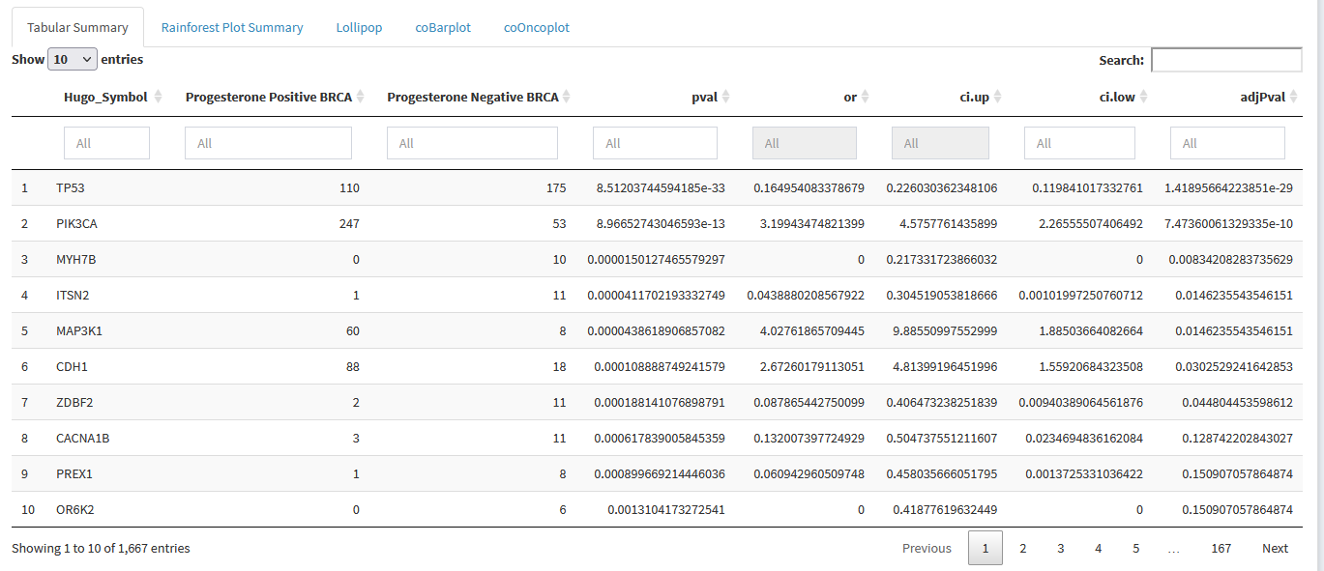The image size is (1324, 571).
Task: Click the ci.up column filter field
Action: (940, 143)
